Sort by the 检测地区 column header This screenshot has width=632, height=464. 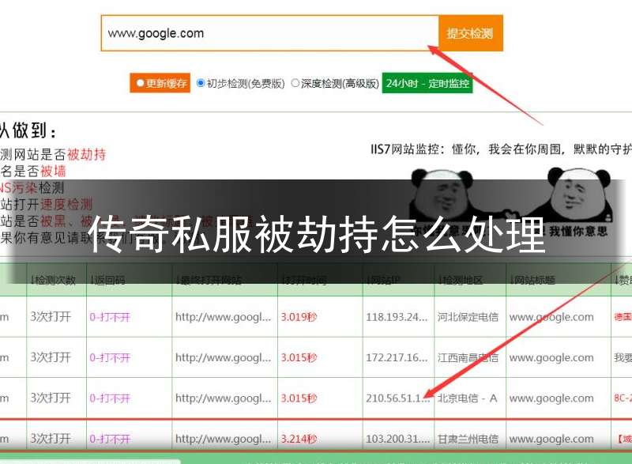[x=460, y=279]
